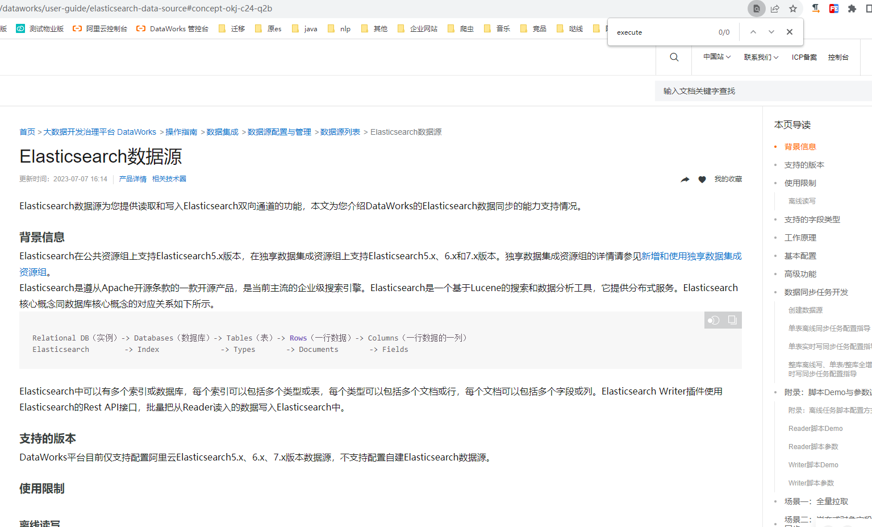The image size is (872, 527).
Task: Jump to 基本配置 in page guide
Action: pyautogui.click(x=800, y=256)
